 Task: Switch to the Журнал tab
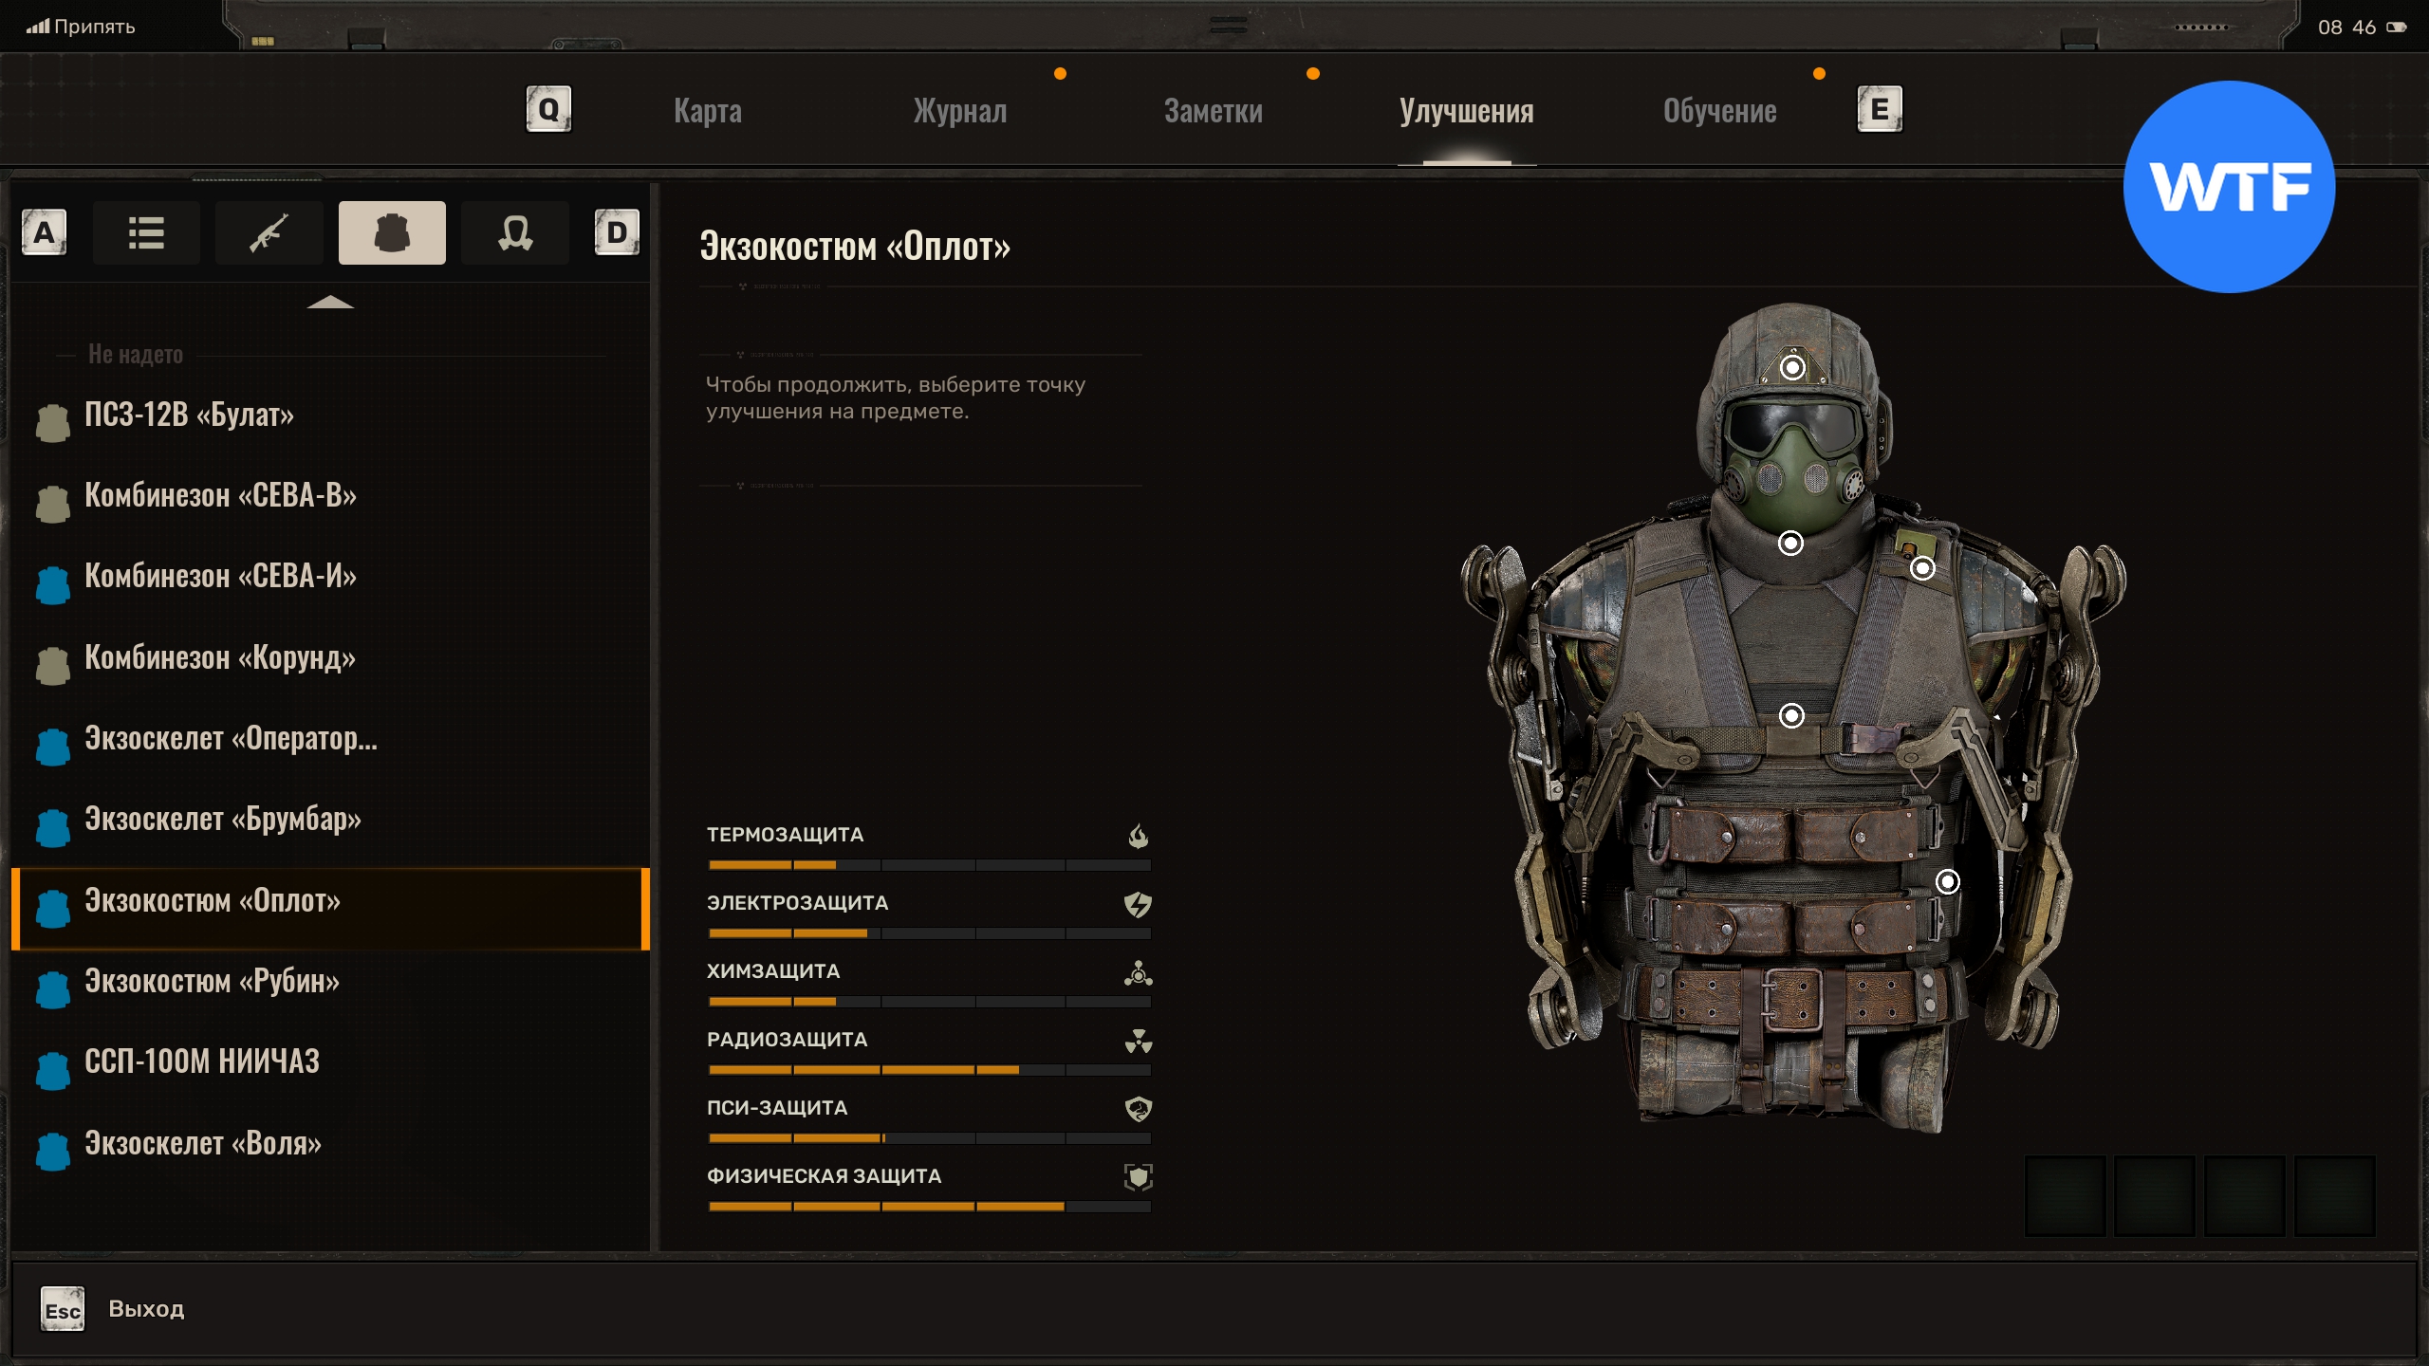pos(959,111)
